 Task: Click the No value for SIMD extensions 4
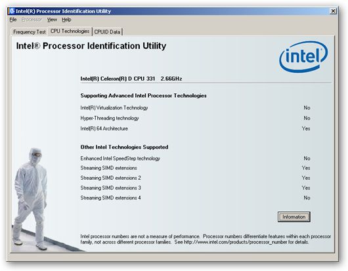[307, 198]
